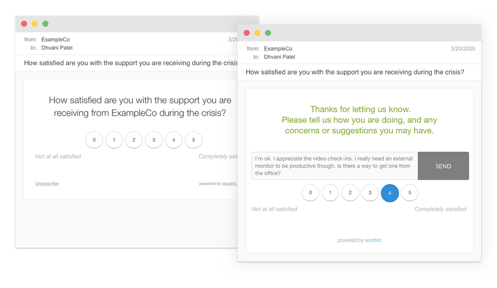Close the right email window with red button

246,33
